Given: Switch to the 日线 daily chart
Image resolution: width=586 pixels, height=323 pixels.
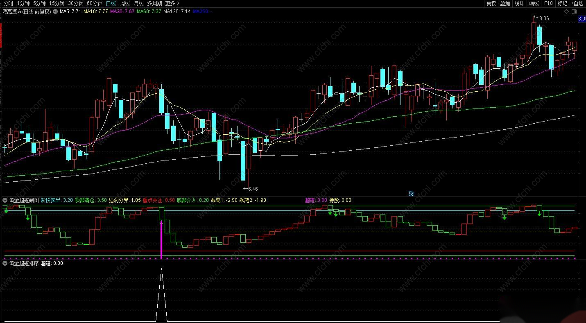Looking at the screenshot, I should click(x=111, y=3).
